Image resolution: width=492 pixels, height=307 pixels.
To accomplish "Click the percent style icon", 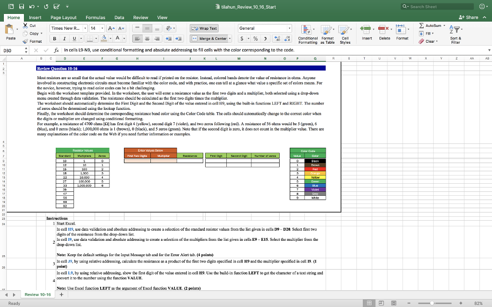I will click(x=256, y=38).
